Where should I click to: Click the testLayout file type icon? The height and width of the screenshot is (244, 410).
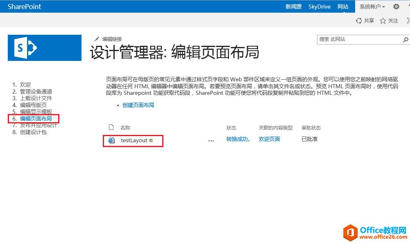pos(111,140)
